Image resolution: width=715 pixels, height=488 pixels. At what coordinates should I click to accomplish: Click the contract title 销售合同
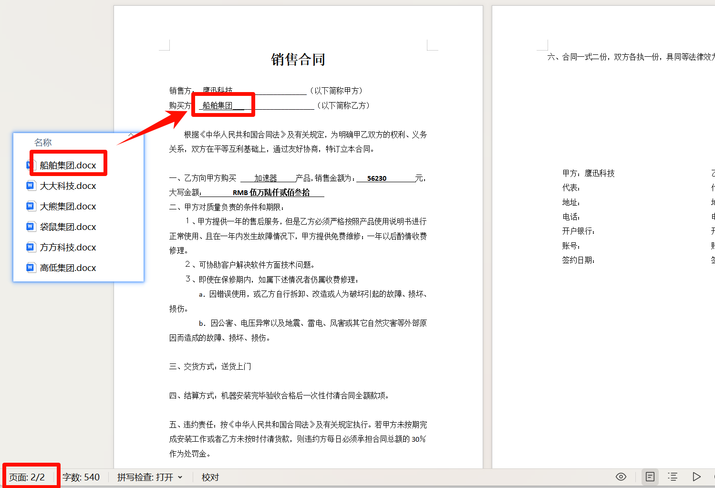click(x=298, y=59)
